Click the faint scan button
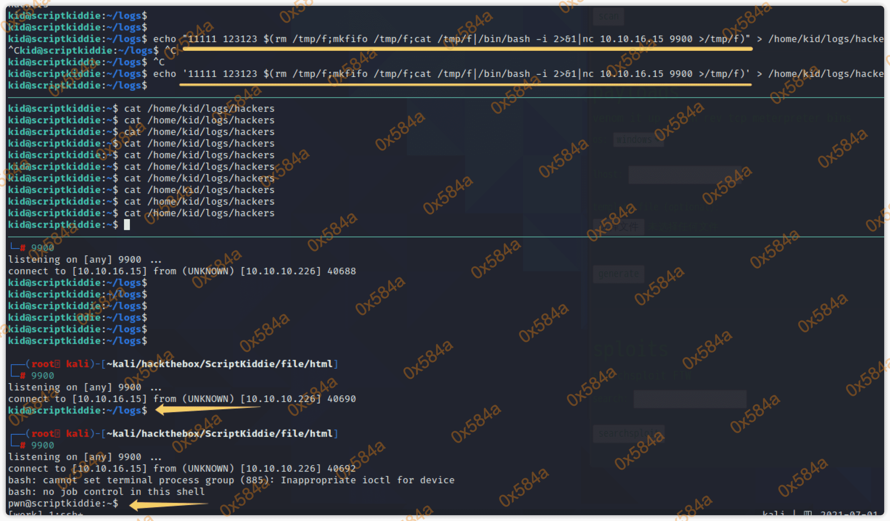This screenshot has width=890, height=521. click(608, 16)
